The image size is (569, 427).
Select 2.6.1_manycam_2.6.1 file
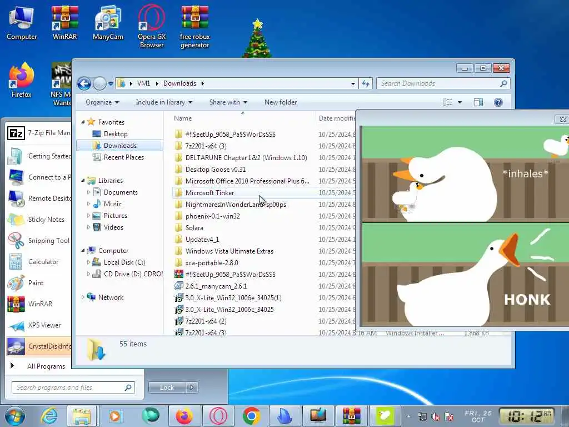[216, 286]
